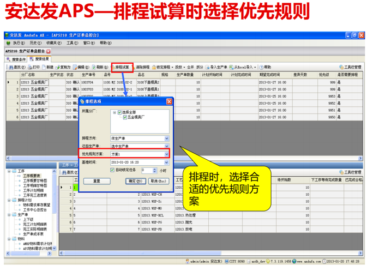The width and height of the screenshot is (373, 271).
Task: Click 拆分 in the toolbar
Action: (x=200, y=67)
